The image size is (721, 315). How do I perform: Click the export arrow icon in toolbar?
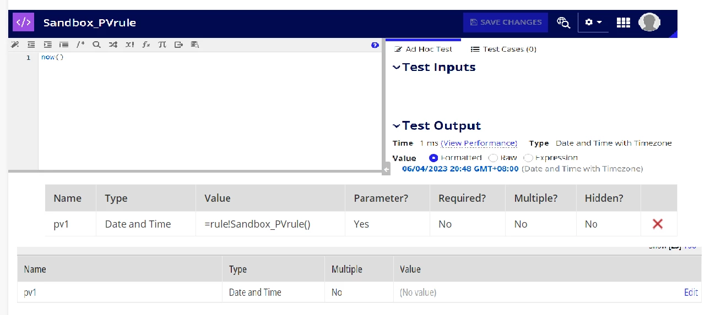click(x=178, y=45)
